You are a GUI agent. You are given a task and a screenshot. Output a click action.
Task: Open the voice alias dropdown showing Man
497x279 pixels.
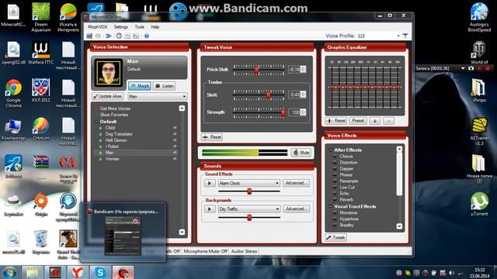157,96
